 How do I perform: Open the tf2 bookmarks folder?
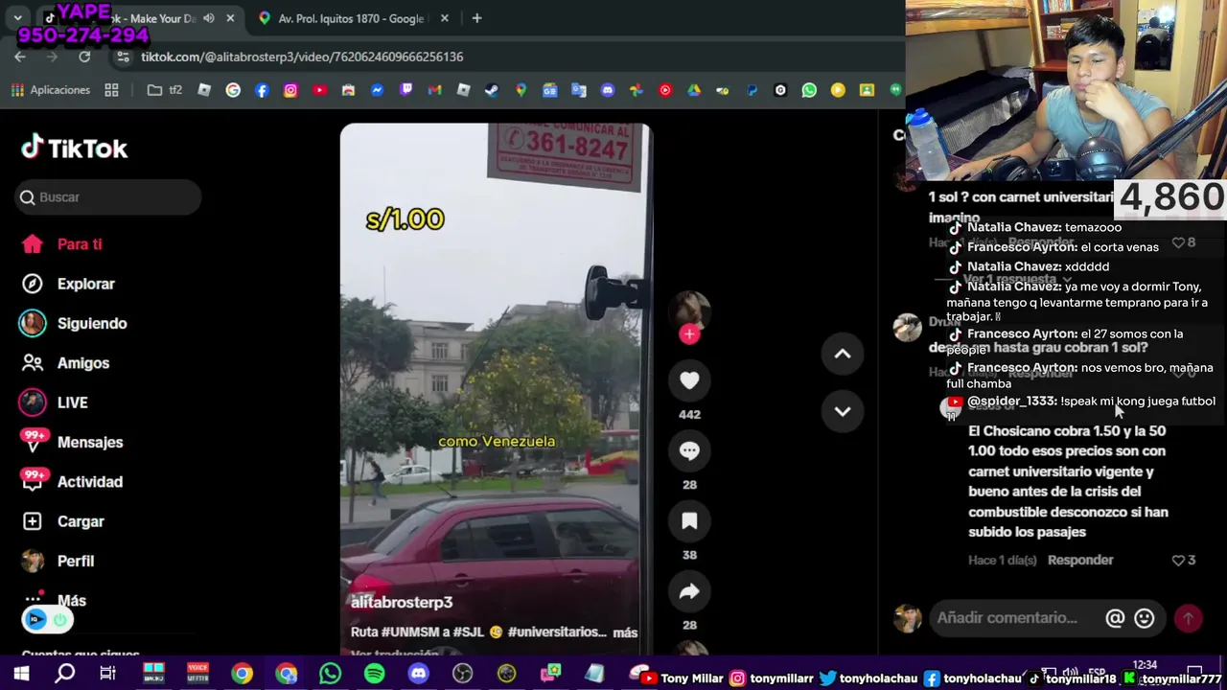[165, 90]
